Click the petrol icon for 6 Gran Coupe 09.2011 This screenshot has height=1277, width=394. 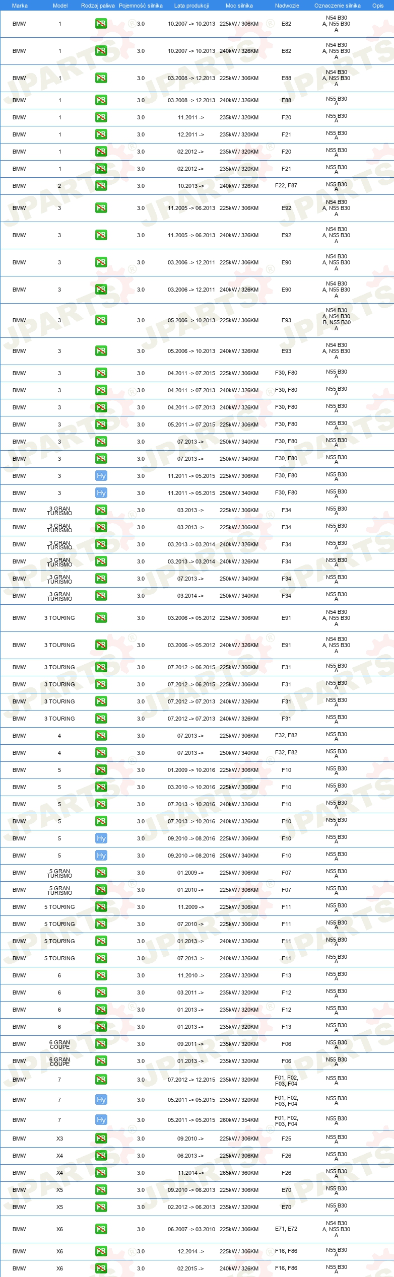click(101, 1044)
